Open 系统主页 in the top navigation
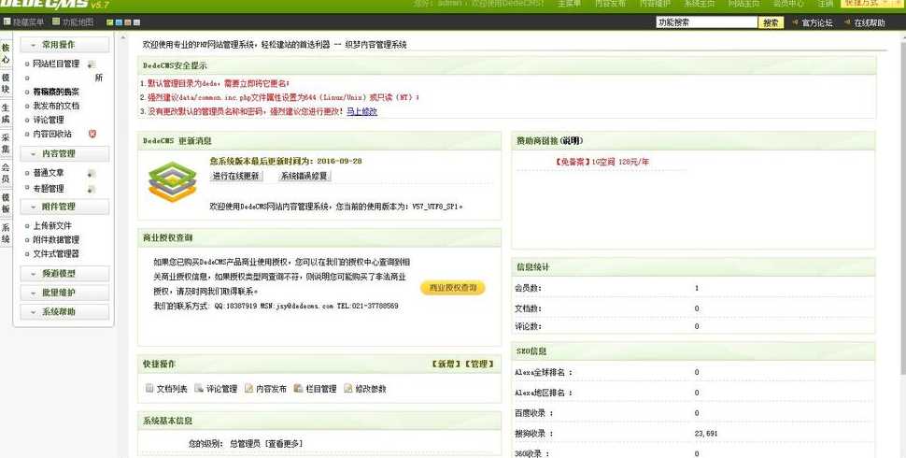The height and width of the screenshot is (458, 906). [x=700, y=4]
